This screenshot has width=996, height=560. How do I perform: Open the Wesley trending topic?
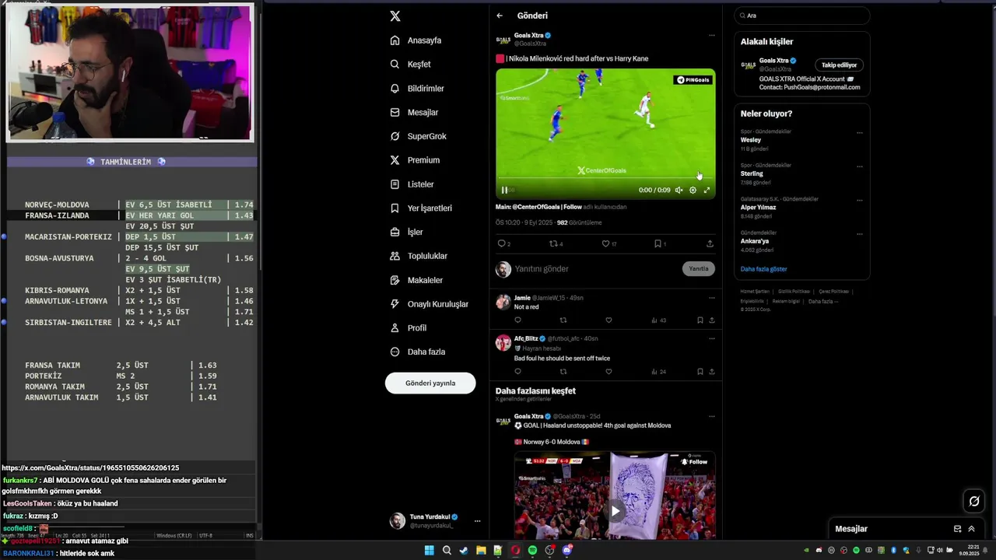tap(751, 140)
